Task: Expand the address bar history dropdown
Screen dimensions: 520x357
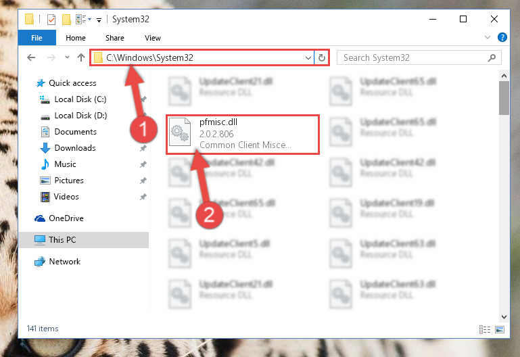Action: point(308,58)
